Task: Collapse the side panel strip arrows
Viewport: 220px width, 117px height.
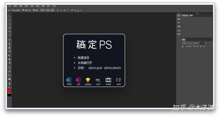Action: click(x=178, y=13)
